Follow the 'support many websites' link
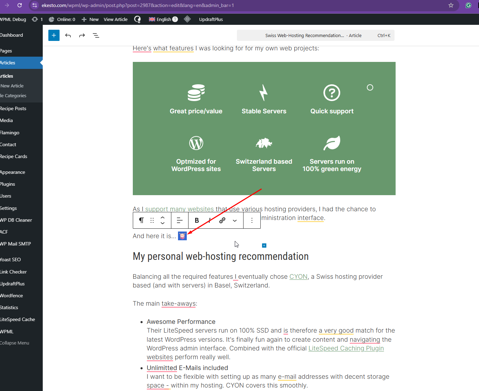 tap(179, 209)
